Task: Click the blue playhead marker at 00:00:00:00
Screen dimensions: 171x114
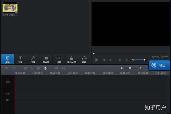Action: tap(15, 73)
